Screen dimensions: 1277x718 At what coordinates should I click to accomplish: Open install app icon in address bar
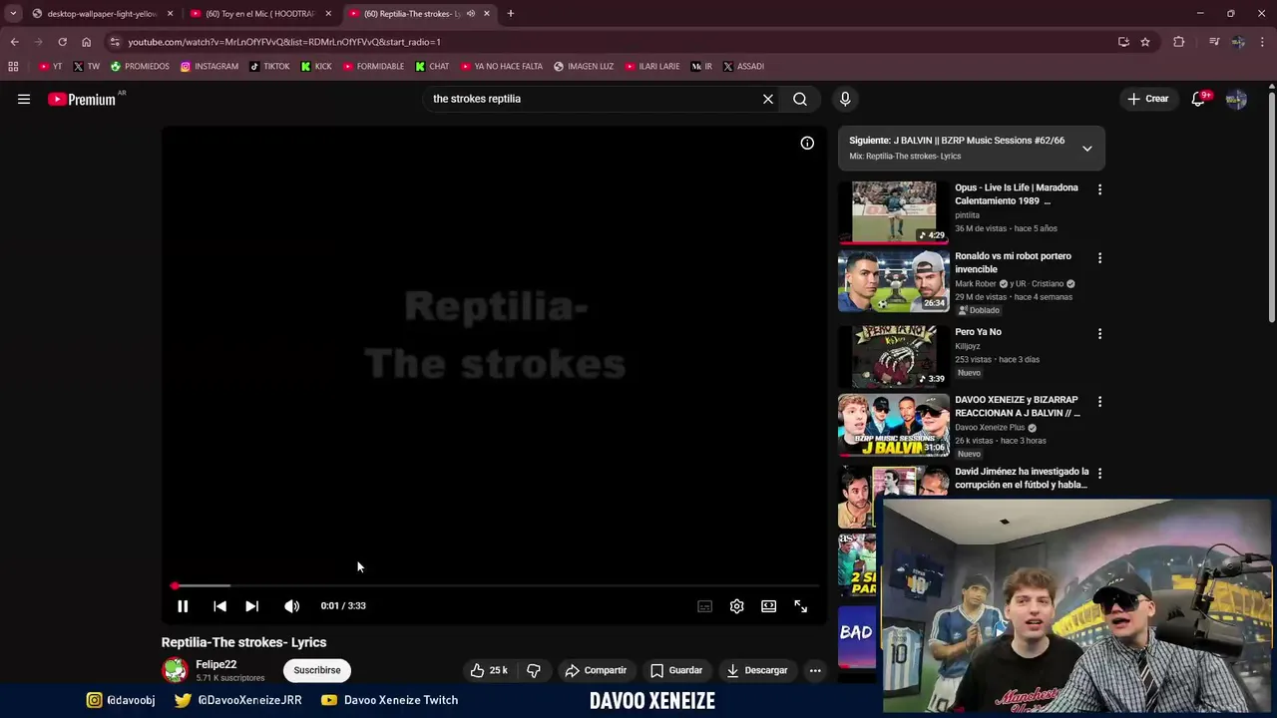point(1123,42)
